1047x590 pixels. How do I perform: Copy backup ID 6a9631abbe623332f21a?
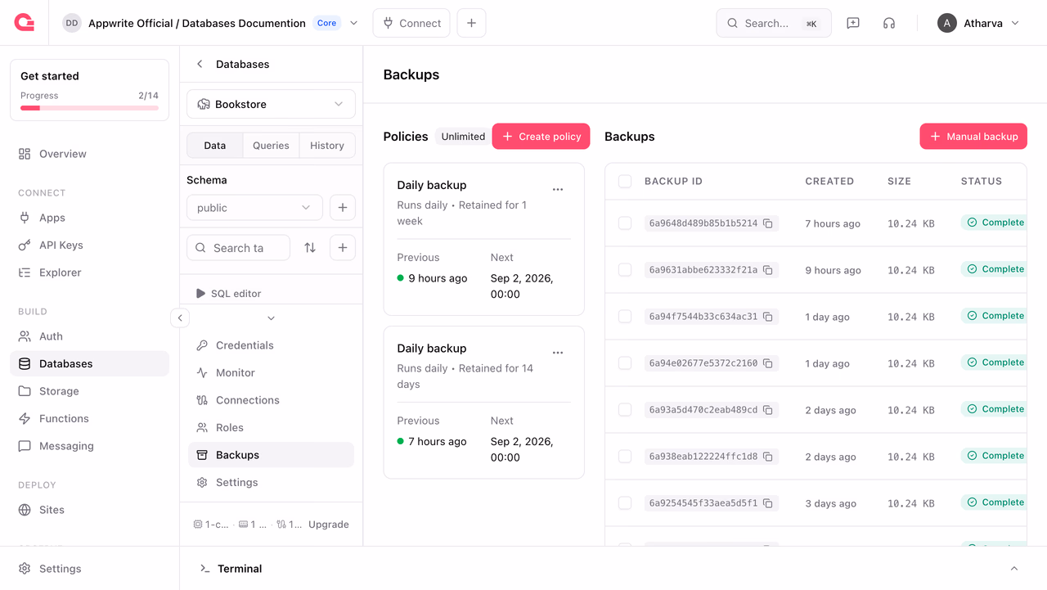768,270
